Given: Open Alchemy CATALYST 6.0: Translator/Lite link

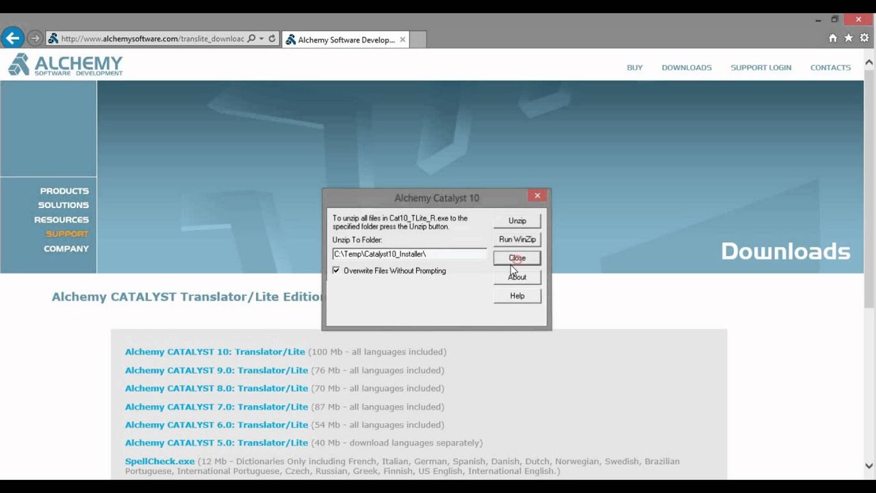Looking at the screenshot, I should (x=216, y=425).
